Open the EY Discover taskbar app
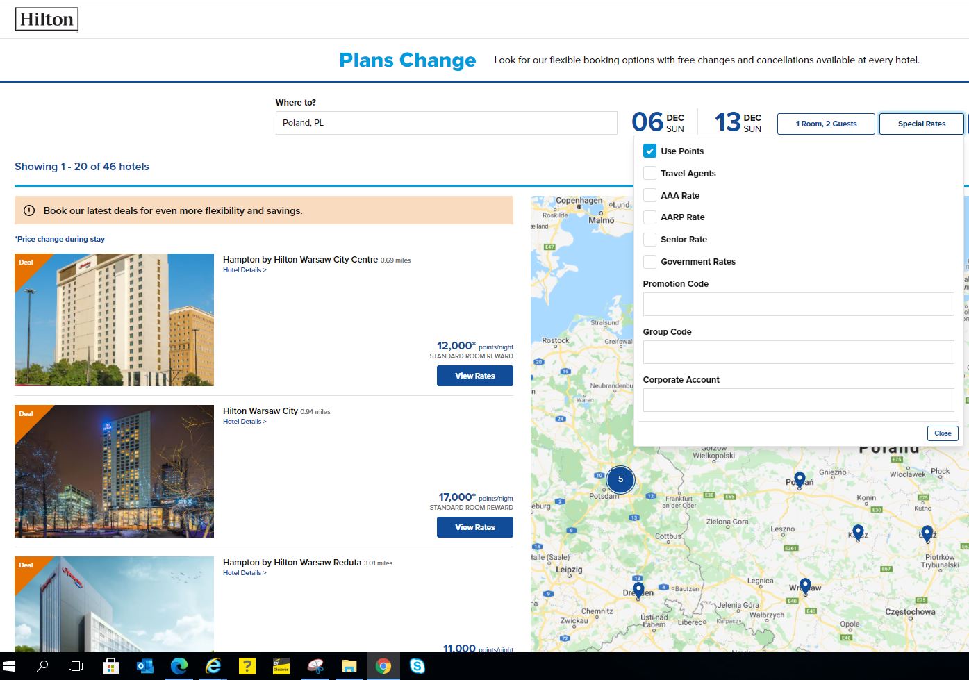This screenshot has width=969, height=680. tap(281, 666)
